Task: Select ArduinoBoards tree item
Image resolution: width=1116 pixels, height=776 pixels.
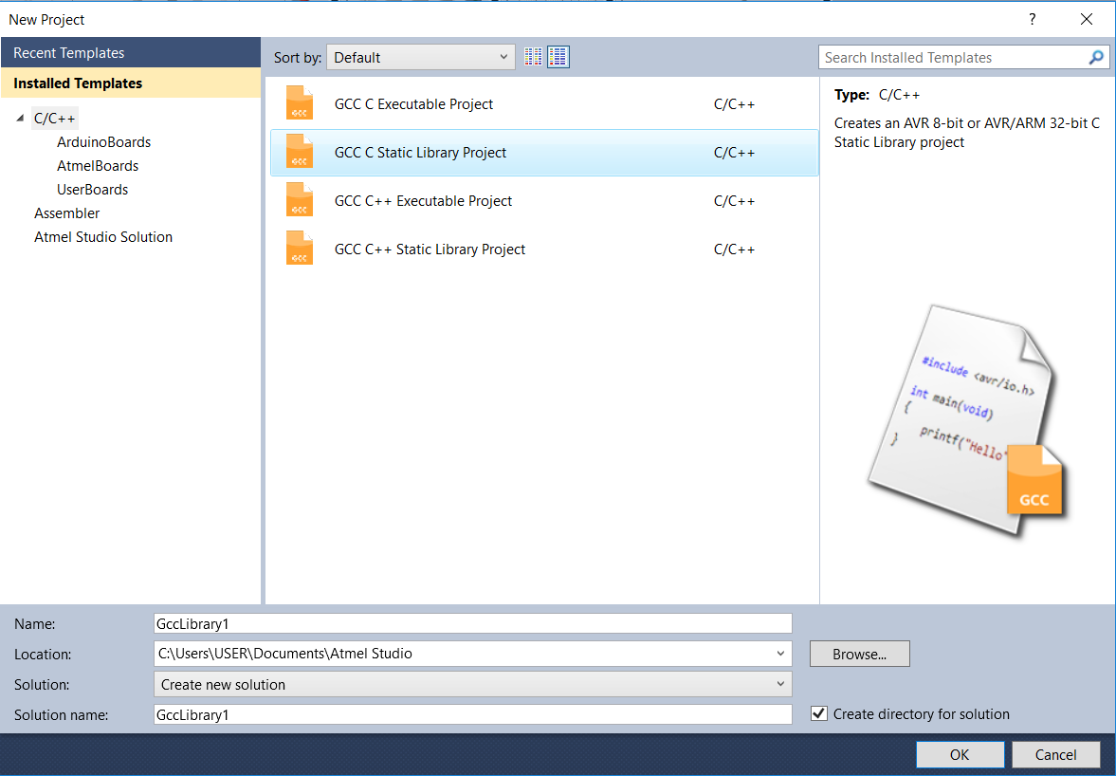Action: (104, 141)
